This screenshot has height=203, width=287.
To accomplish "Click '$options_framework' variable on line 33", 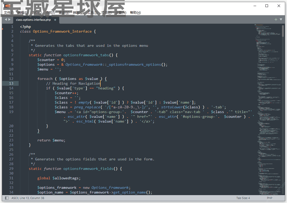I will pos(57,188).
